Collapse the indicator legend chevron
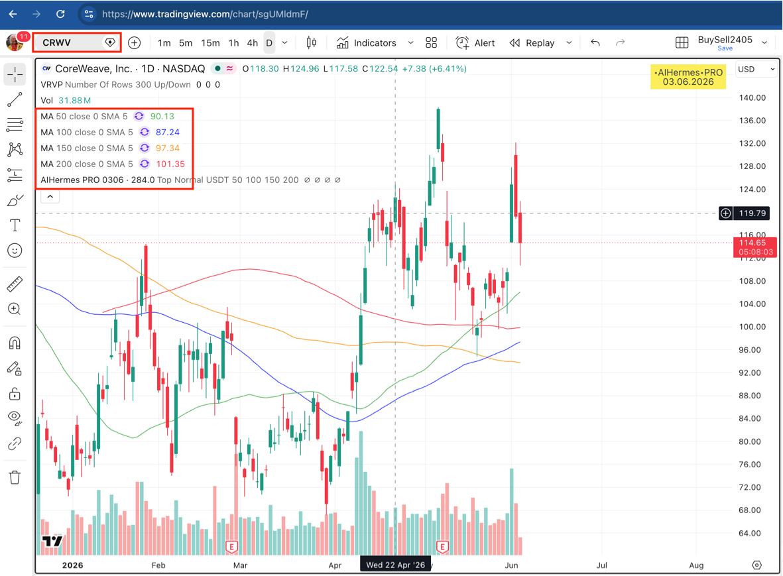The height and width of the screenshot is (576, 783). 50,197
